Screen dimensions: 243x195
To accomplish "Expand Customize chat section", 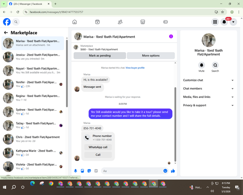I will tap(208, 80).
